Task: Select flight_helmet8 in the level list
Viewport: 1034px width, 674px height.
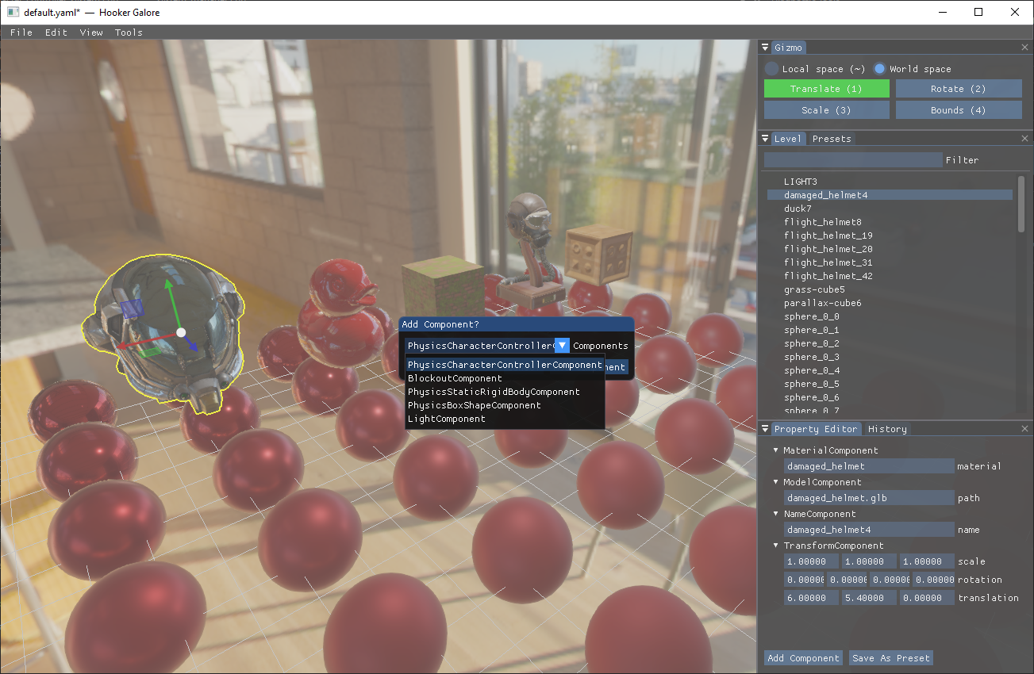Action: [890, 222]
